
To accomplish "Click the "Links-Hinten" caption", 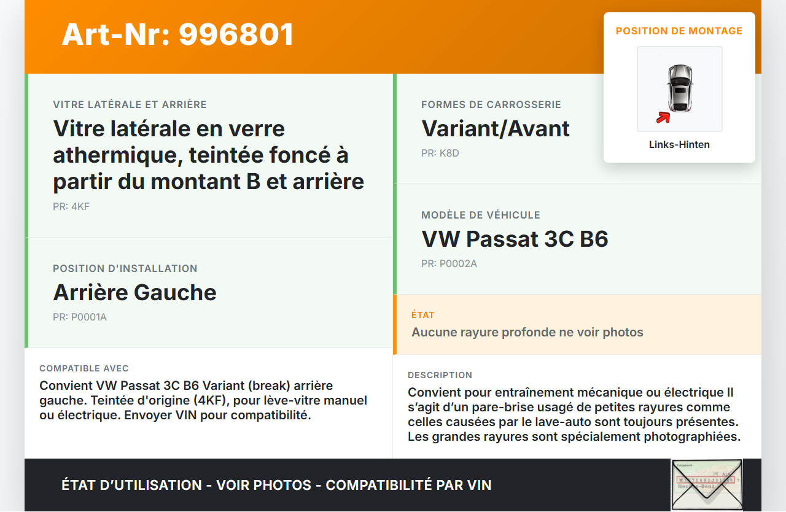I will pos(679,145).
